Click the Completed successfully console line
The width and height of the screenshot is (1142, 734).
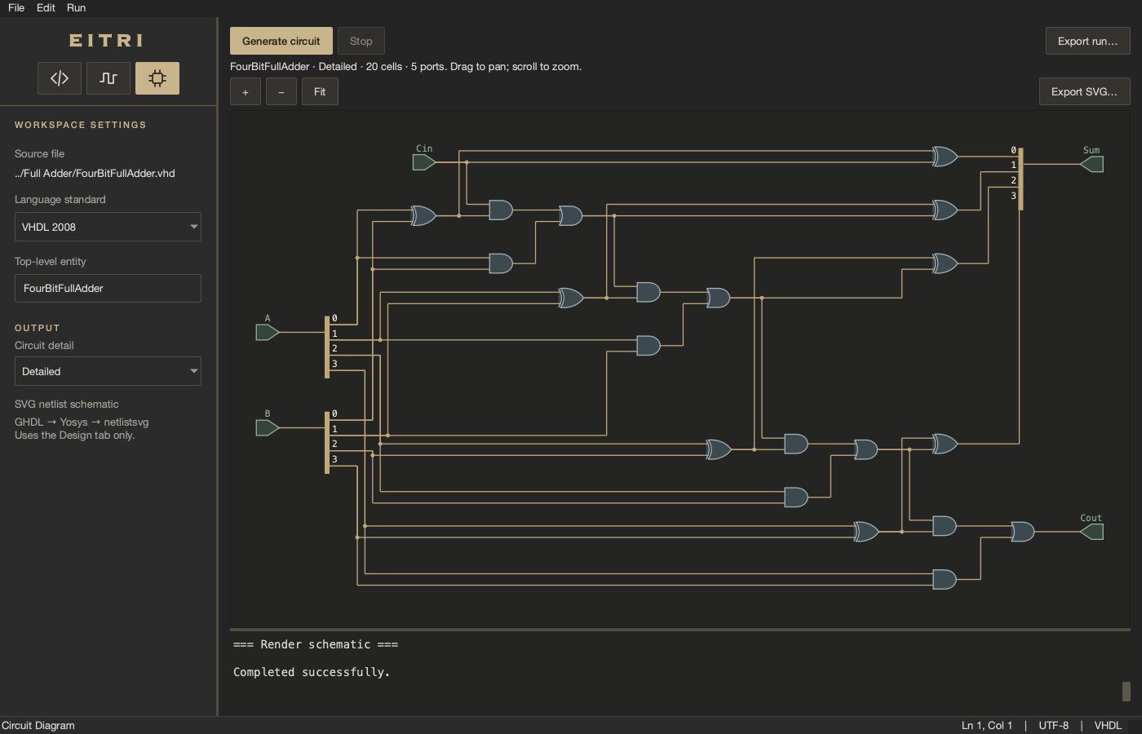click(312, 672)
